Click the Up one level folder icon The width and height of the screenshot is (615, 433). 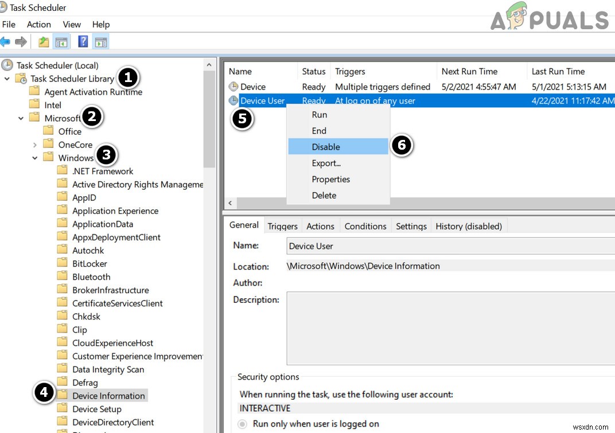tap(44, 42)
